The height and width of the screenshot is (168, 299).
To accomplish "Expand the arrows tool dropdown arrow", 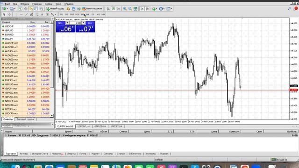I will 55,14.
